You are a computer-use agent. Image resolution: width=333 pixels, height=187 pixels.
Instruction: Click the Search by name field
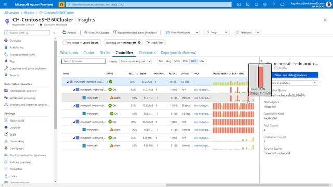point(83,61)
